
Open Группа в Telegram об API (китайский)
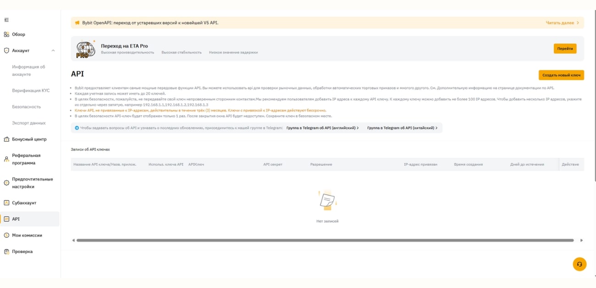point(402,128)
